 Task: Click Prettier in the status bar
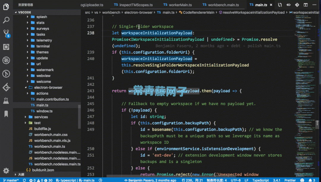click(290, 180)
